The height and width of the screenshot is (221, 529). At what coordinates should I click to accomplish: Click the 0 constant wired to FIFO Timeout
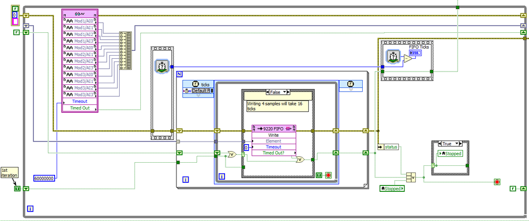click(246, 147)
